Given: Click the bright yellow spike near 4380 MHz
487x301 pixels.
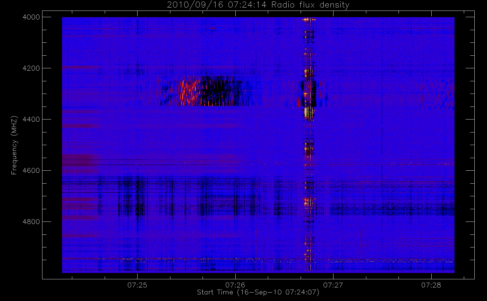Looking at the screenshot, I should click(x=306, y=113).
